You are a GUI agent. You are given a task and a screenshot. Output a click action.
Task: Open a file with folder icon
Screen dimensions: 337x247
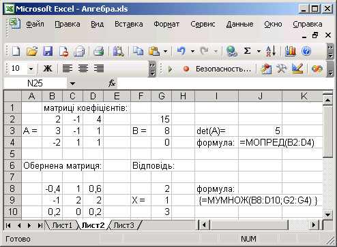pyautogui.click(x=31, y=51)
